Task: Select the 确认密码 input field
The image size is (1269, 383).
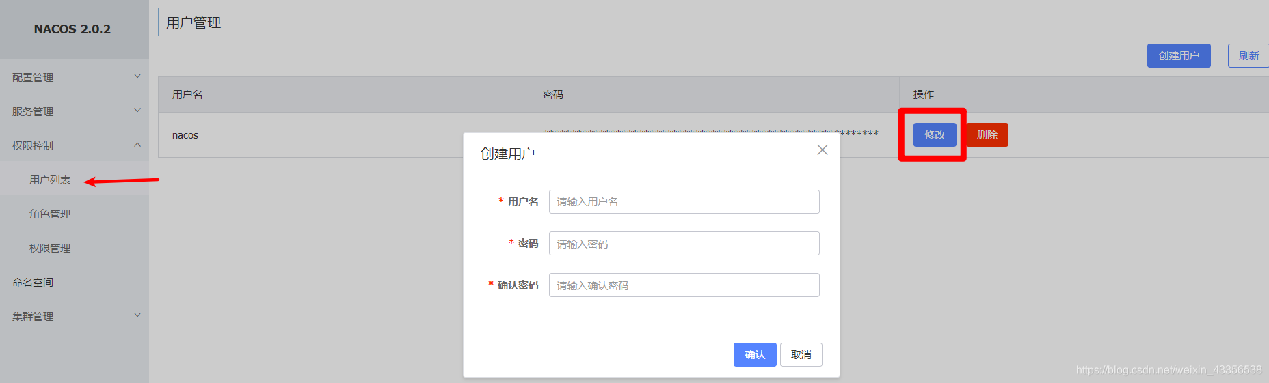Action: (684, 285)
